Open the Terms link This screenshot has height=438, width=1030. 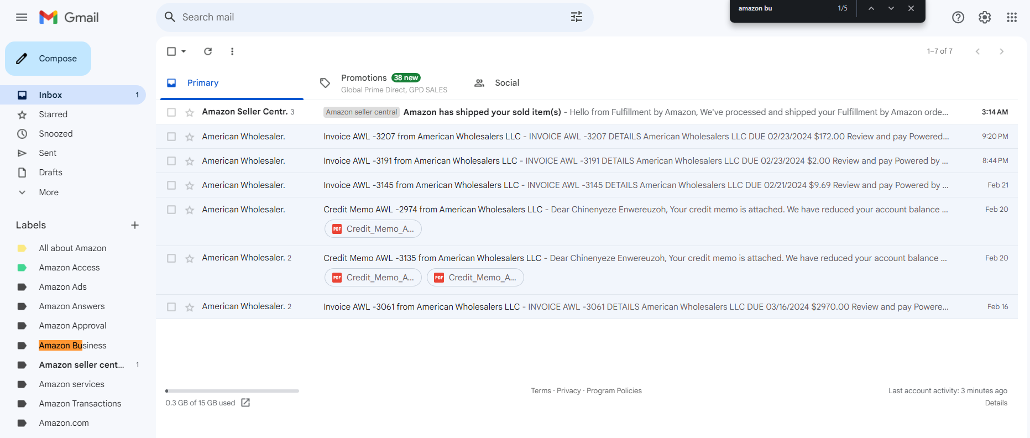pos(541,391)
